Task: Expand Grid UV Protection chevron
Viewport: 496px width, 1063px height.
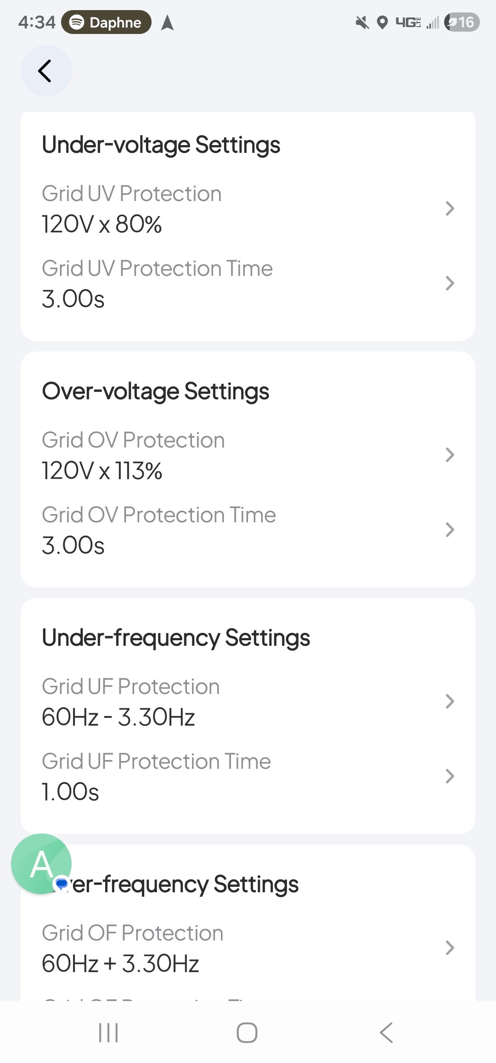Action: [450, 208]
